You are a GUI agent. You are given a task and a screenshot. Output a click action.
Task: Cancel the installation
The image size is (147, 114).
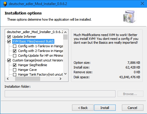[x=133, y=108]
